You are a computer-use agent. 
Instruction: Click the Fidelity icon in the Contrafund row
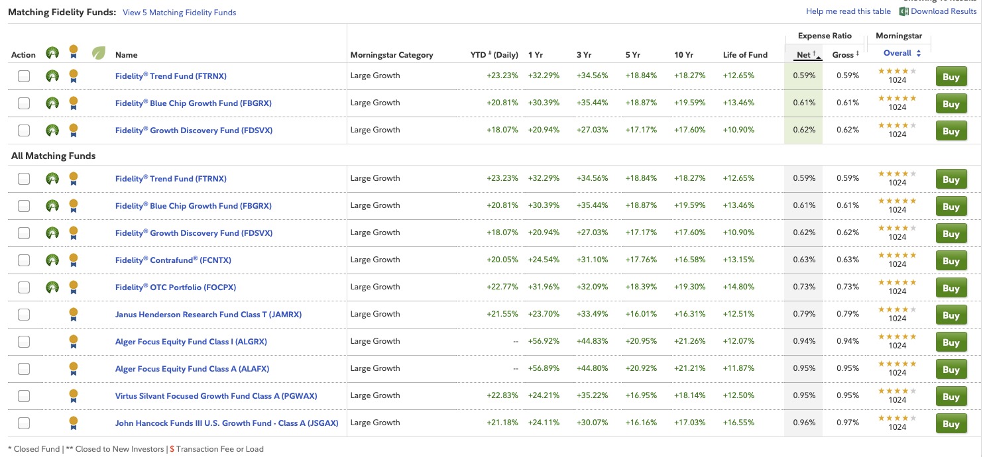52,260
